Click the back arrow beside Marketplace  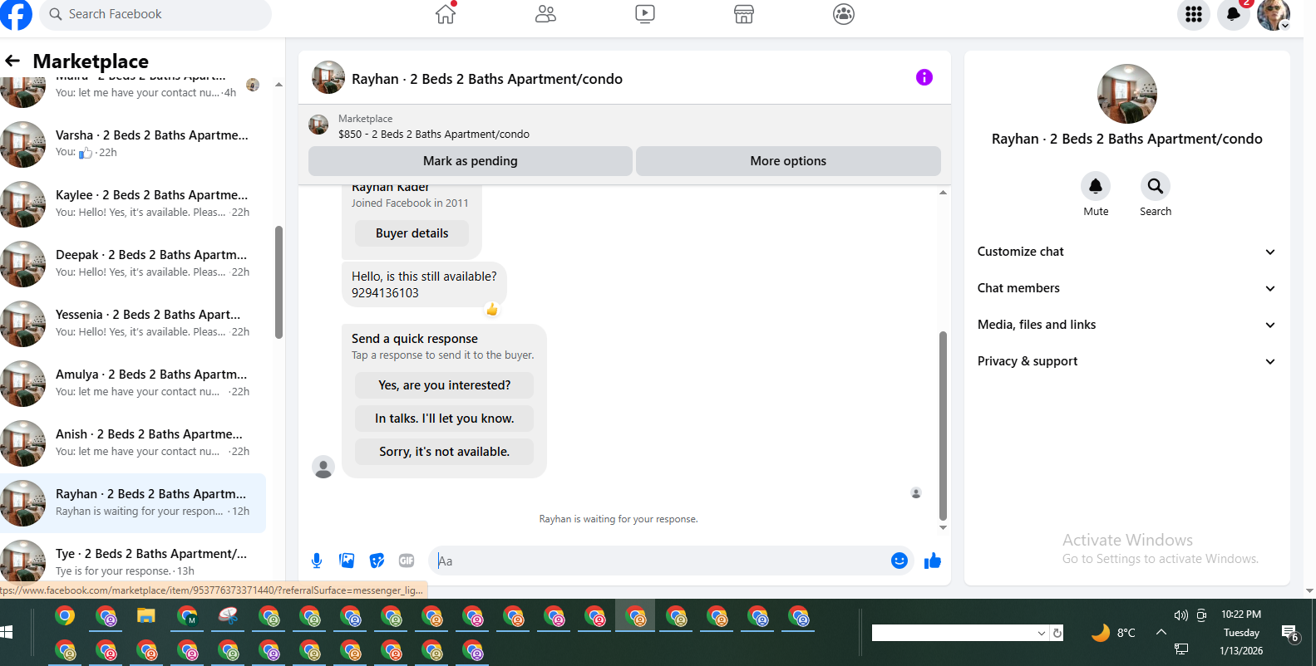(12, 61)
